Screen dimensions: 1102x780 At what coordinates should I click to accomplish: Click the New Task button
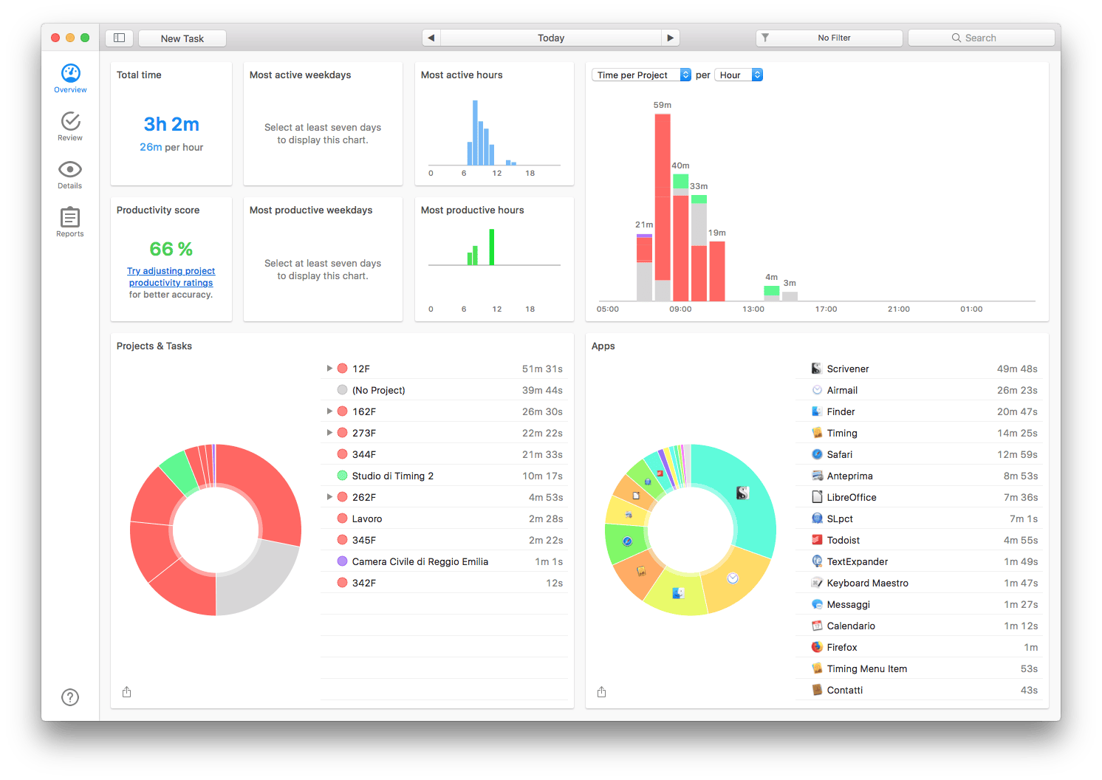point(182,38)
